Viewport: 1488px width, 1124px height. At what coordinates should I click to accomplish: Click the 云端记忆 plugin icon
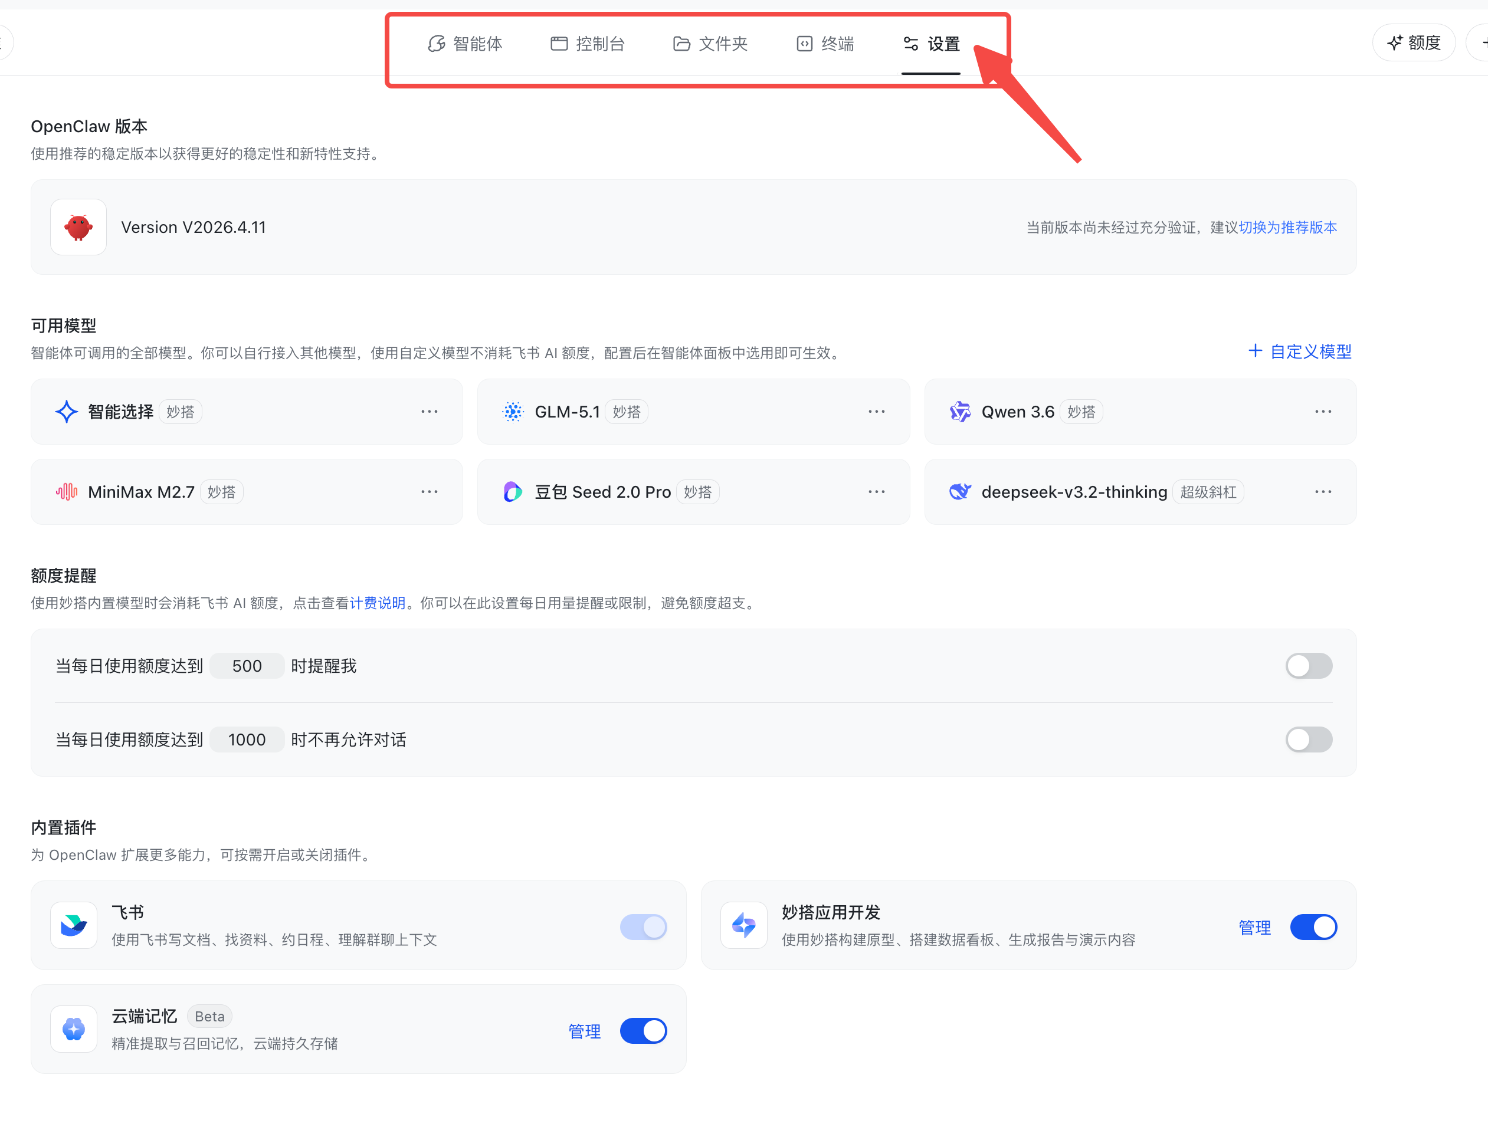74,1029
